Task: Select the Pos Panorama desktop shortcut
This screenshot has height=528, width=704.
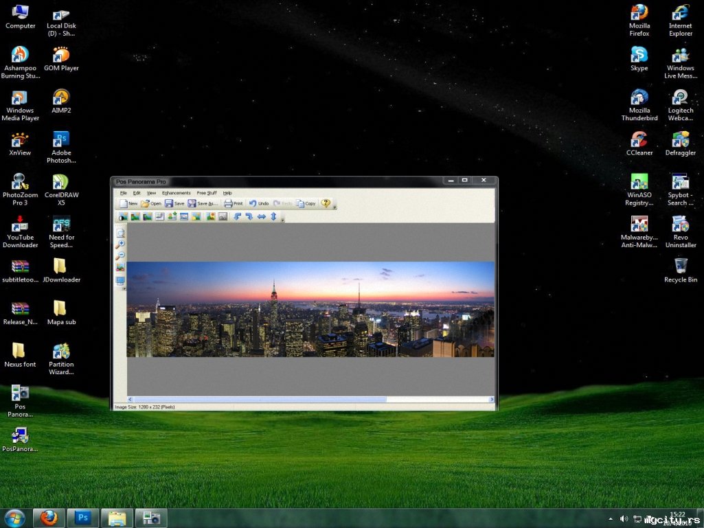Action: coord(20,401)
